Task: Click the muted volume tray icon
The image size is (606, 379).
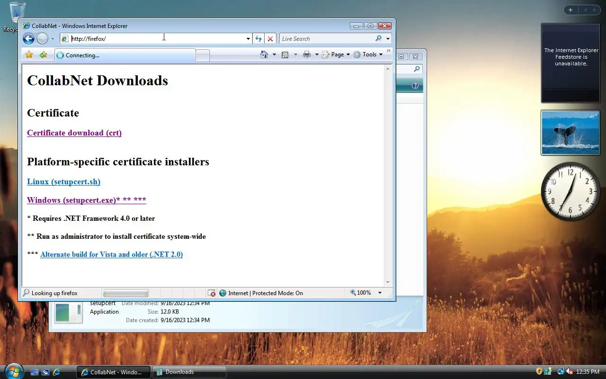Action: click(x=570, y=371)
